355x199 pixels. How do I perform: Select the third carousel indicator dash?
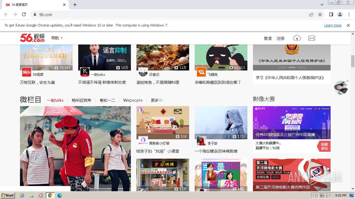301,67
